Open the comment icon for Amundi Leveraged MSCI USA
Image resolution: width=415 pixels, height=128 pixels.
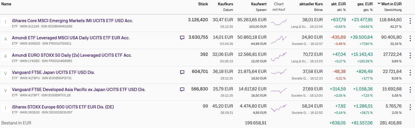tap(182, 38)
